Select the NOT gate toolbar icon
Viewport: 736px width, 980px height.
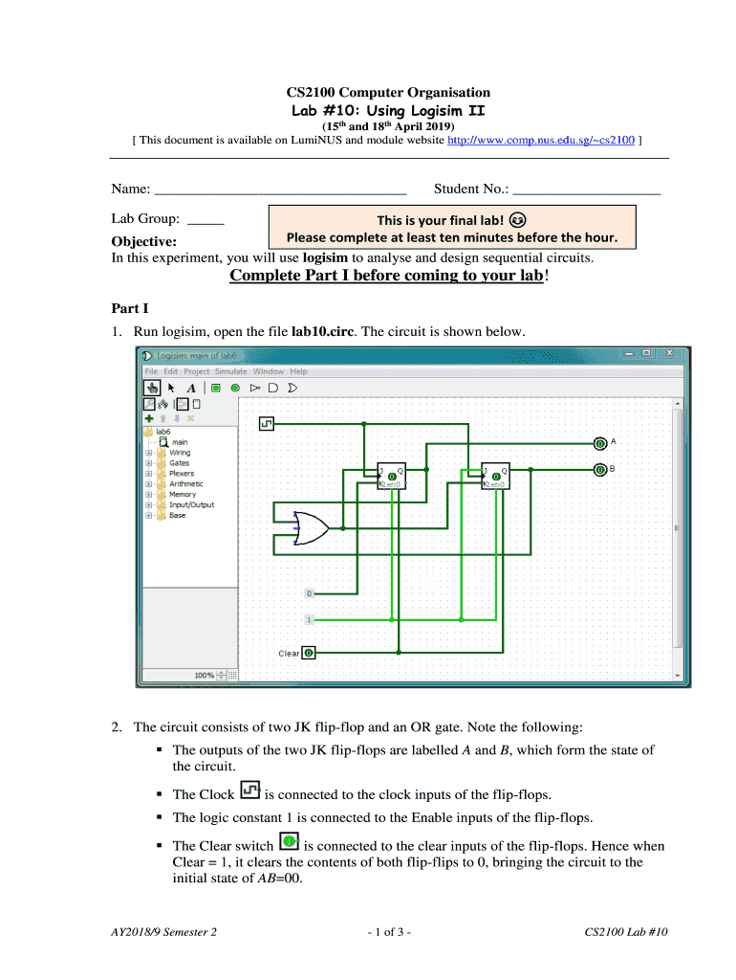pos(255,388)
